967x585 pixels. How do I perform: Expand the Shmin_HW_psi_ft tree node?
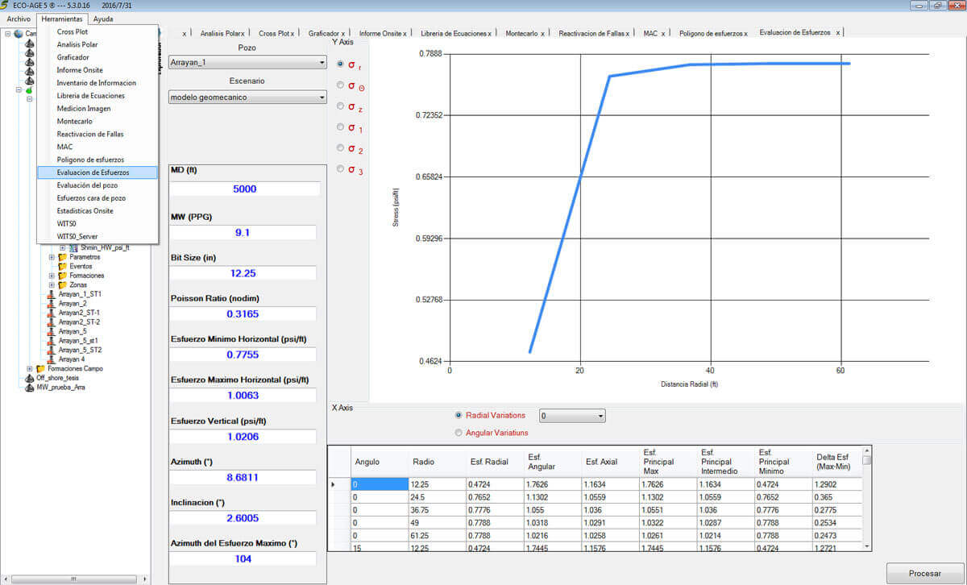click(63, 247)
